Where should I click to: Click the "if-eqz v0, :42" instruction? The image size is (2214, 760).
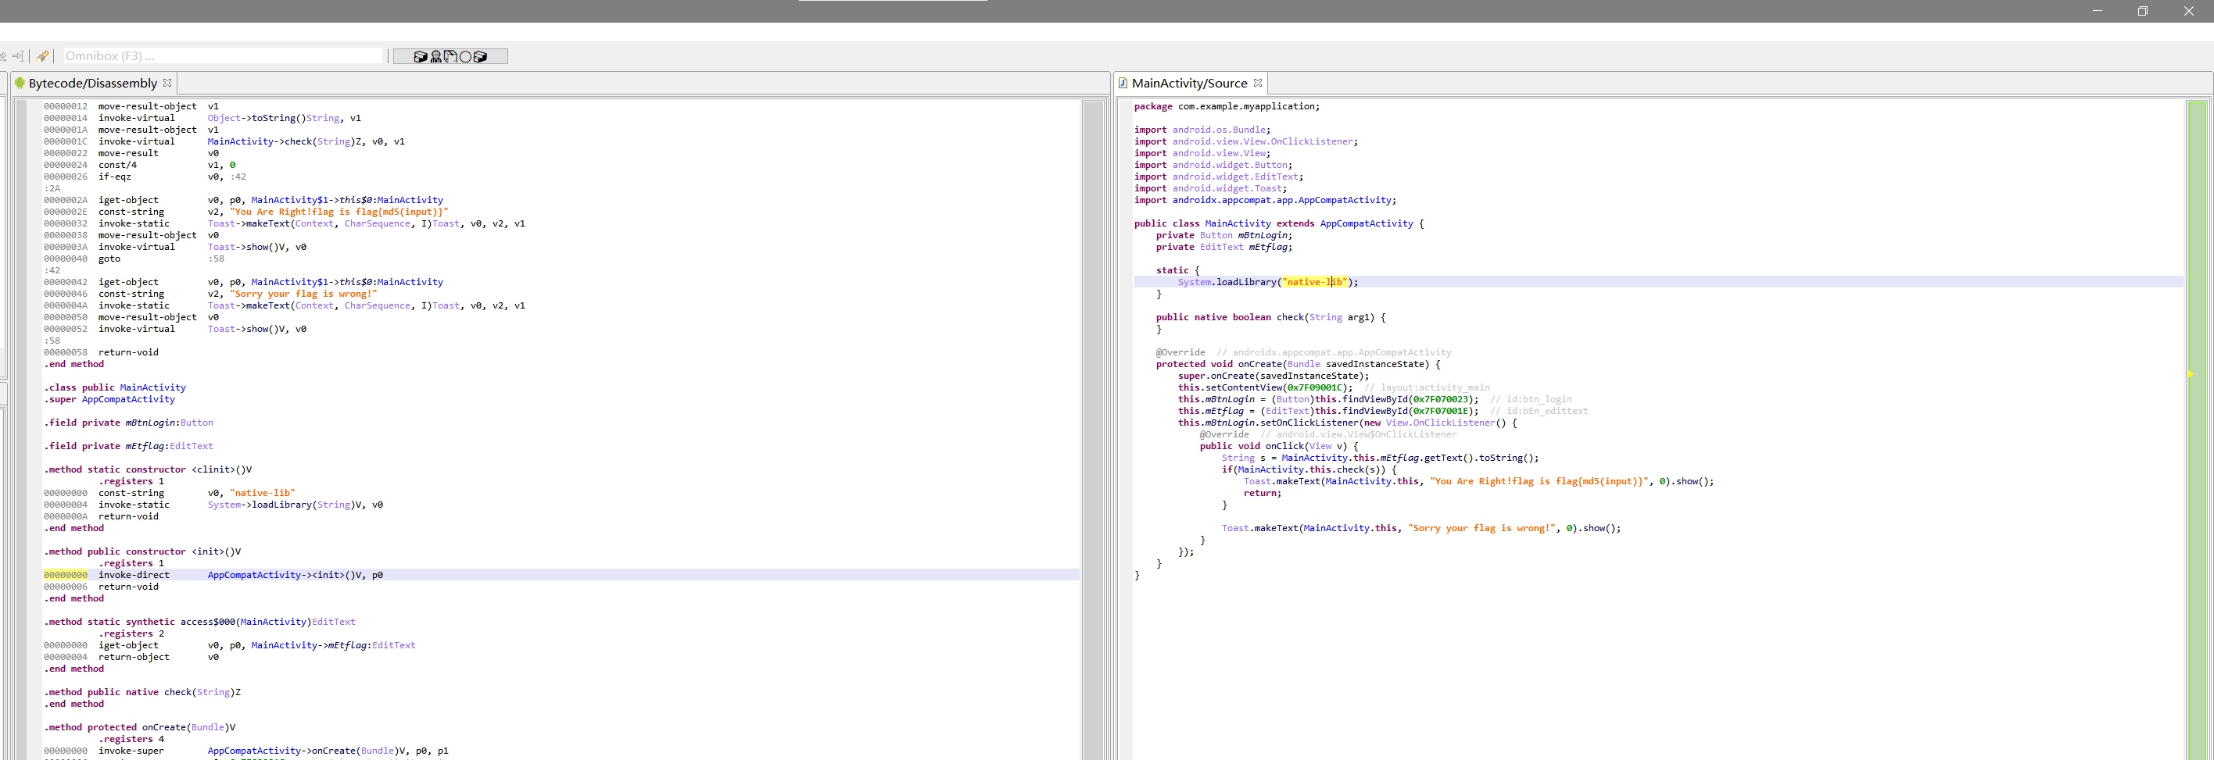pyautogui.click(x=172, y=177)
